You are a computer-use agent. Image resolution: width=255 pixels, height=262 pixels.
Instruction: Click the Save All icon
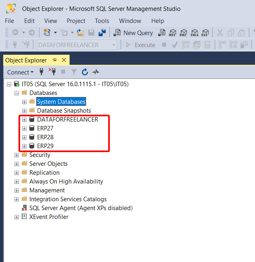[x=102, y=33]
